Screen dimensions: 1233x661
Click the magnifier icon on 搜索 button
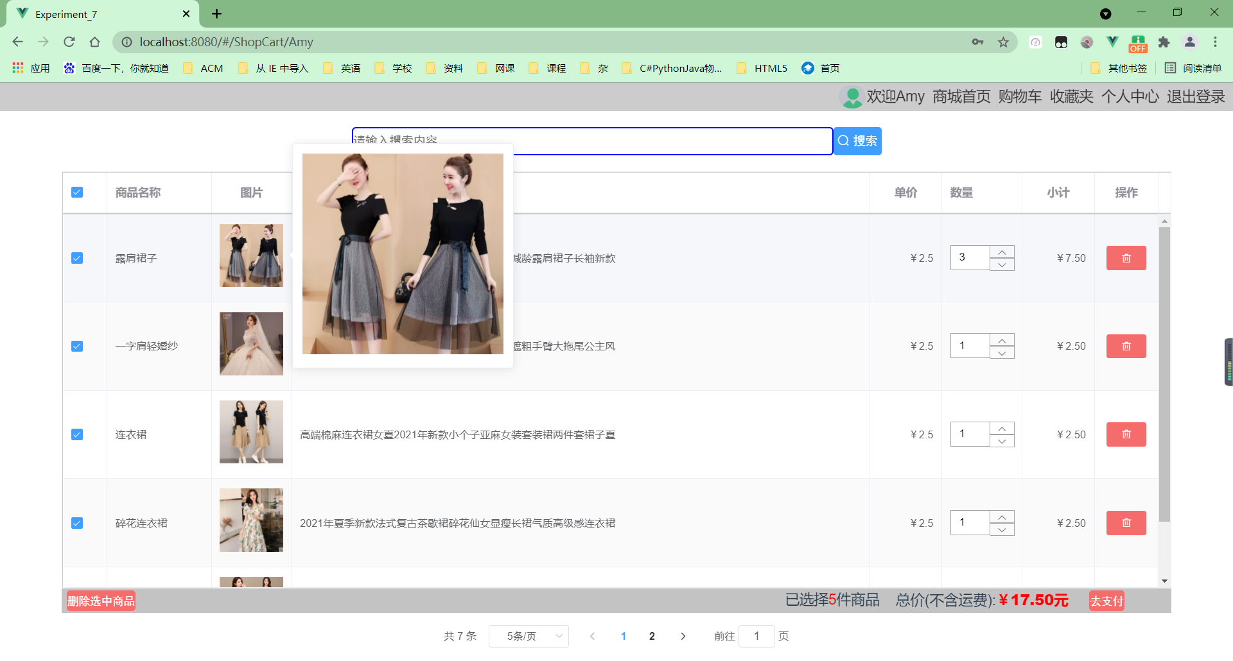(843, 141)
